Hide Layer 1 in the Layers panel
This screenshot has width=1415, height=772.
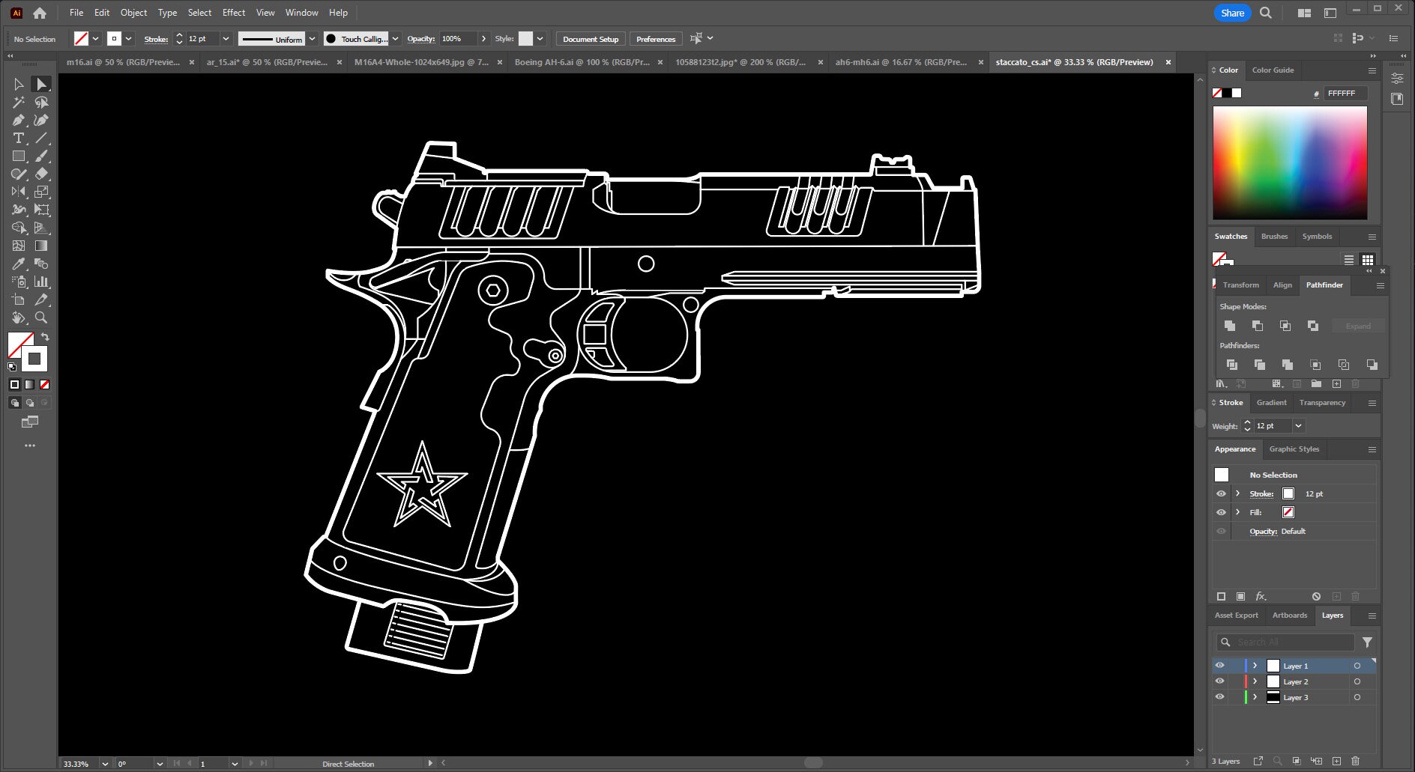tap(1219, 666)
